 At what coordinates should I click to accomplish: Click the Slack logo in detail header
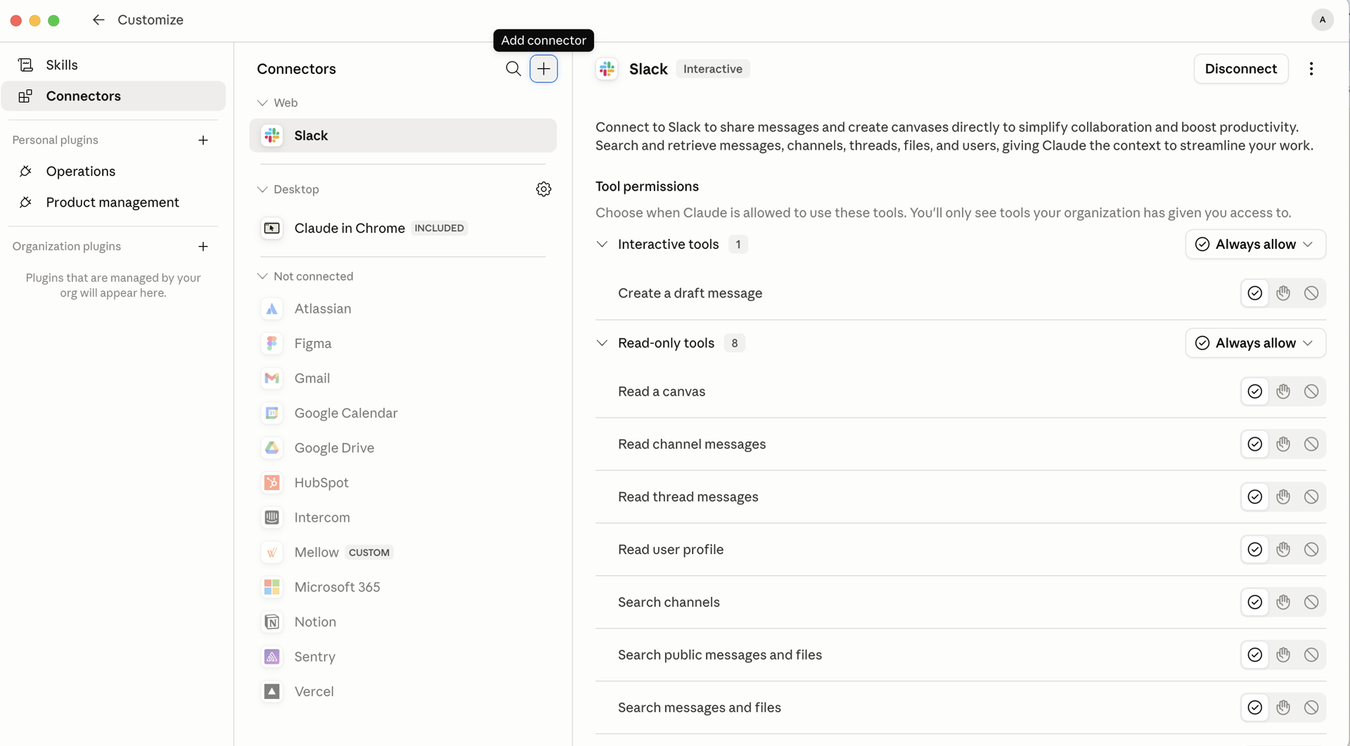(x=607, y=69)
